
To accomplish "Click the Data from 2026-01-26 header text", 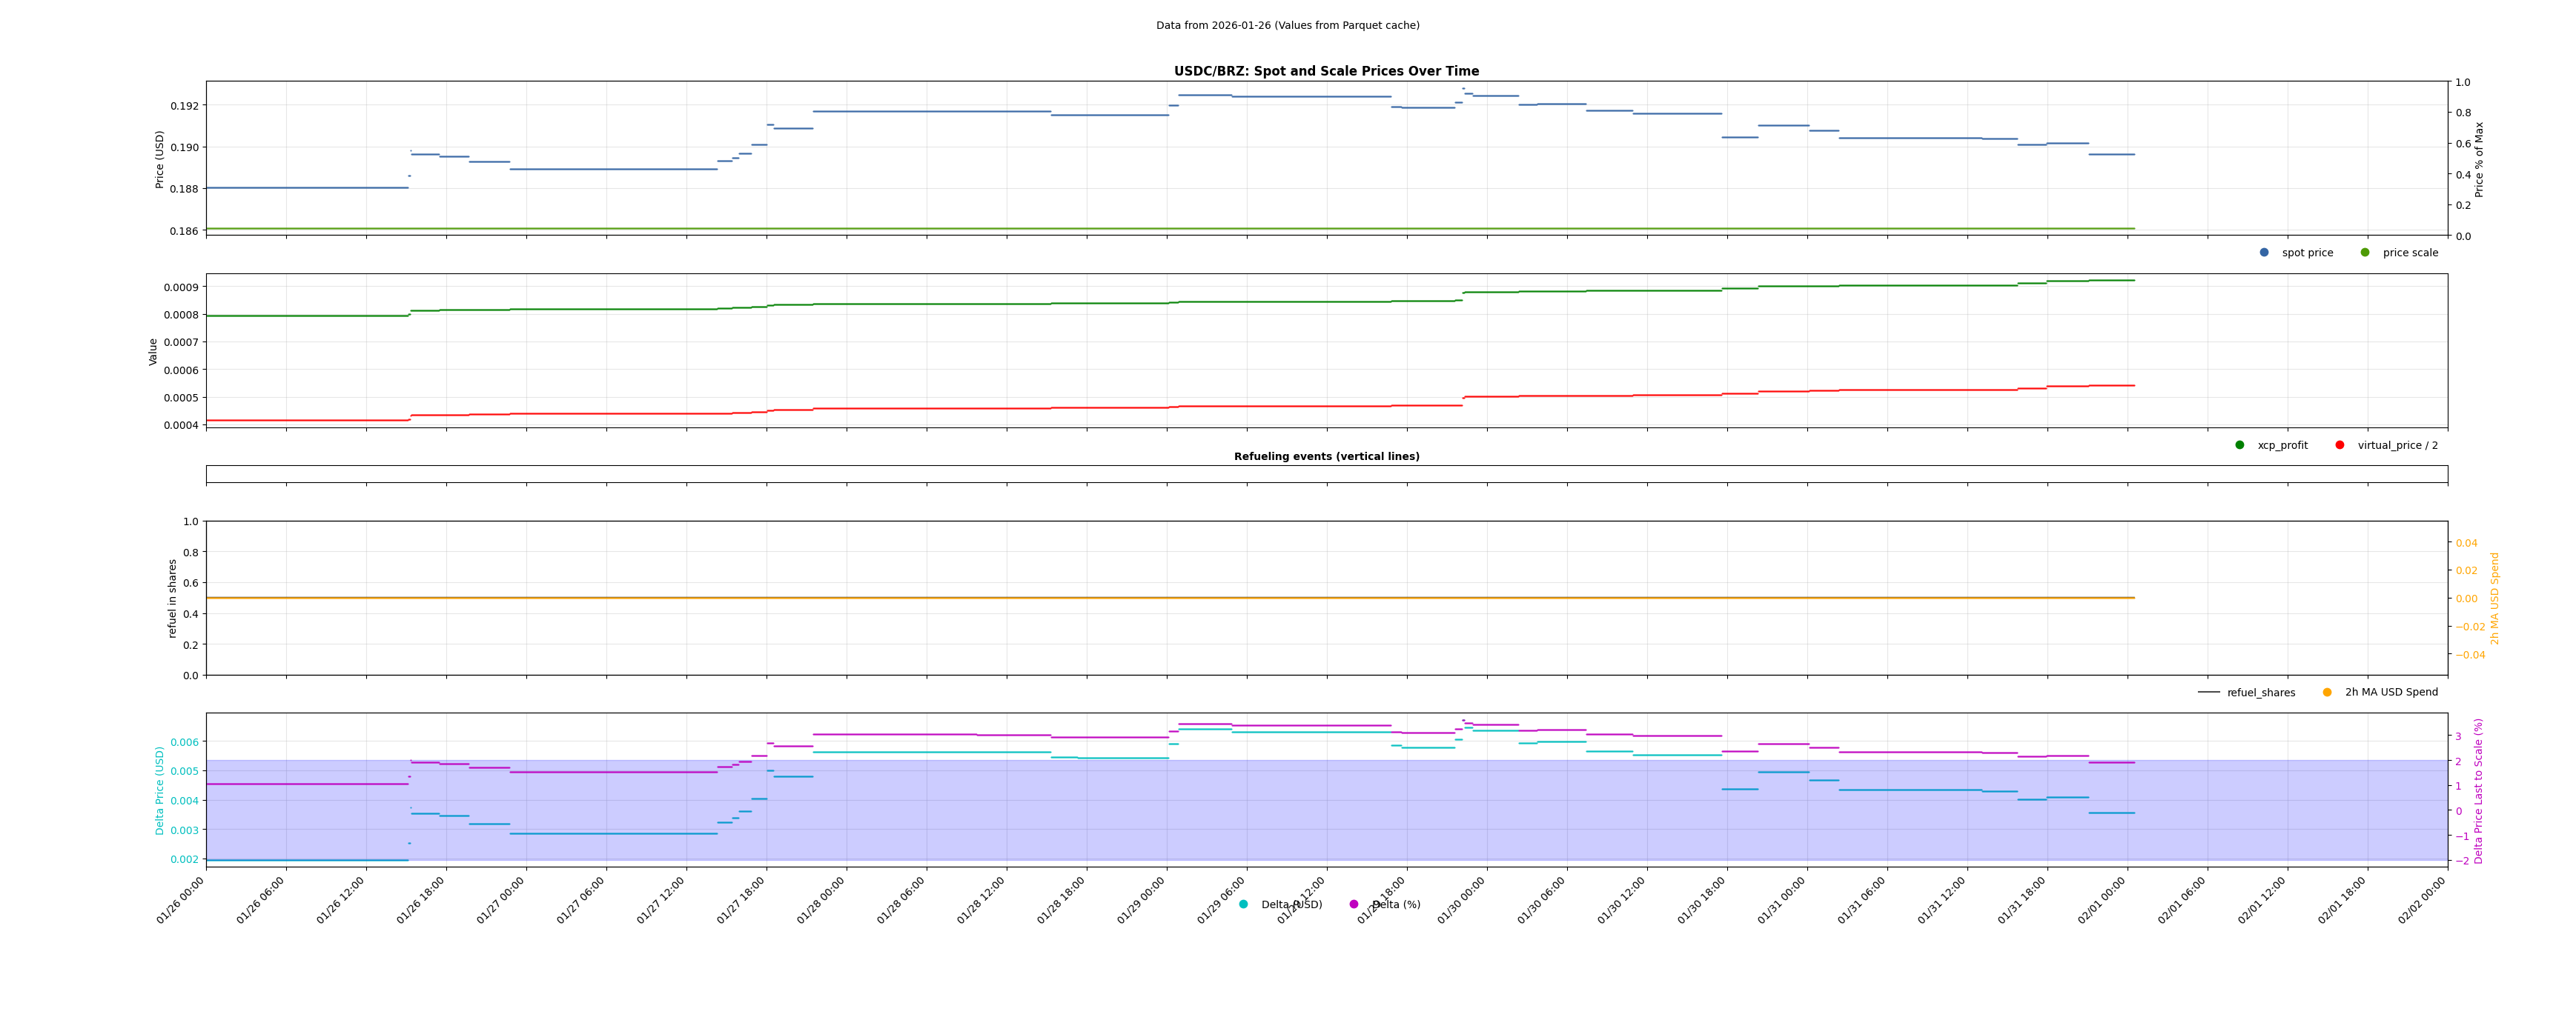I will tap(1287, 25).
